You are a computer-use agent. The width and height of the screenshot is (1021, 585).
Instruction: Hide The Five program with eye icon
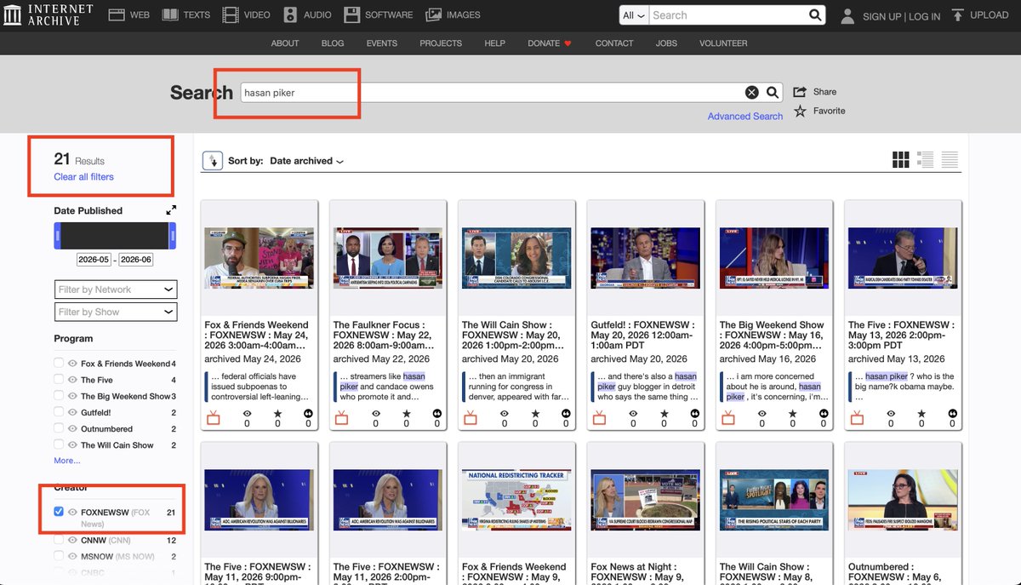(x=72, y=380)
